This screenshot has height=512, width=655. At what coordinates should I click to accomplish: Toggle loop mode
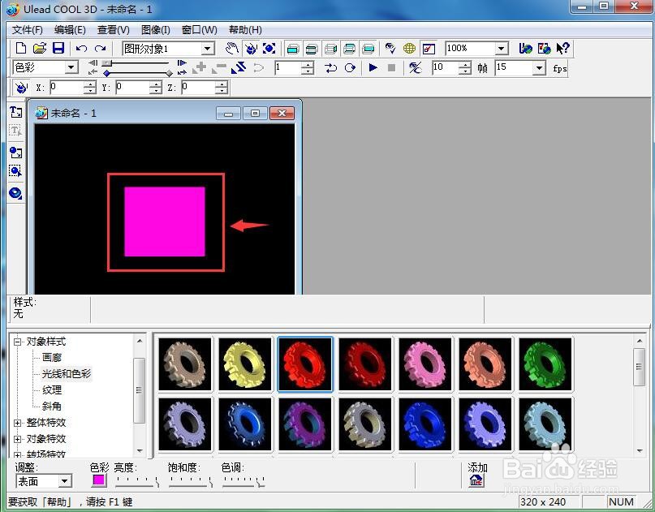pos(350,67)
